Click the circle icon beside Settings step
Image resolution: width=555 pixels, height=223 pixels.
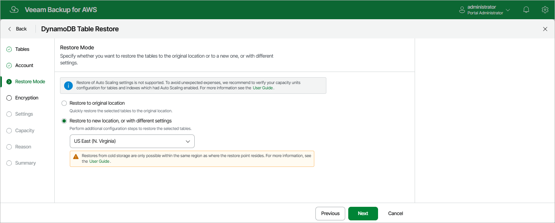9,114
